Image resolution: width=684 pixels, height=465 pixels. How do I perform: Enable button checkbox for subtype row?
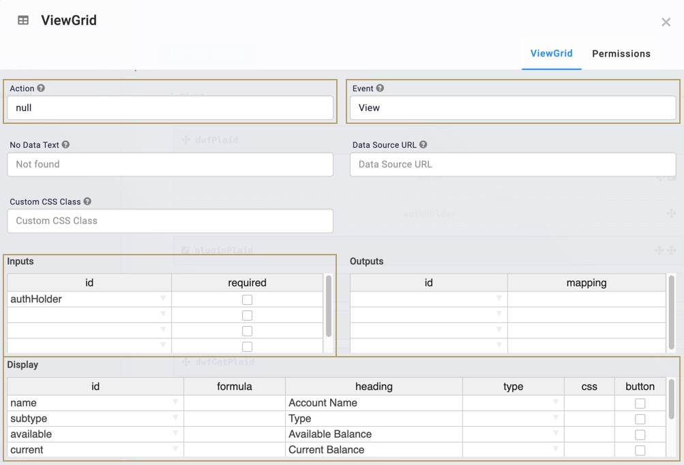pyautogui.click(x=640, y=419)
